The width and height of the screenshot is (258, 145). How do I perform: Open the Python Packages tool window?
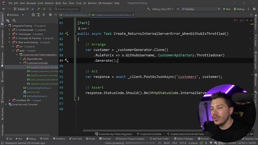pos(184,139)
